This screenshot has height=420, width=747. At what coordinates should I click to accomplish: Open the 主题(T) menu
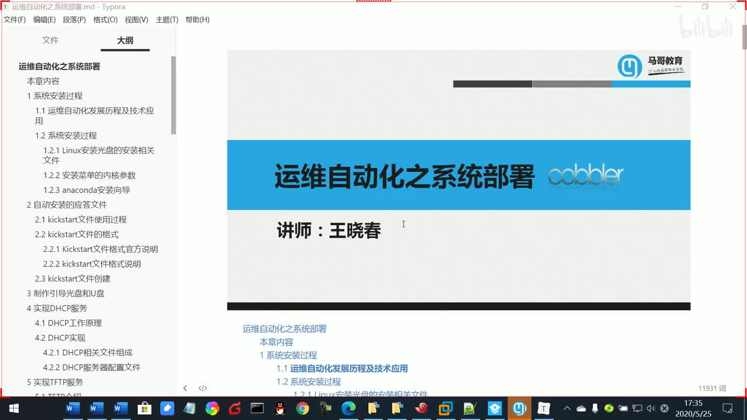(x=167, y=20)
